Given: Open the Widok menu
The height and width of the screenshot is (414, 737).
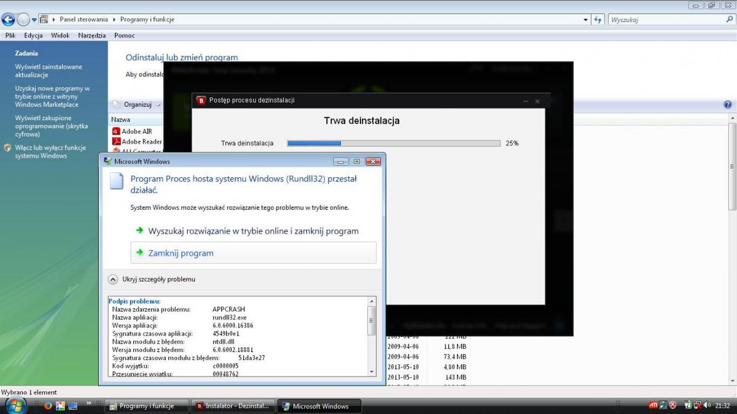Looking at the screenshot, I should pos(60,36).
